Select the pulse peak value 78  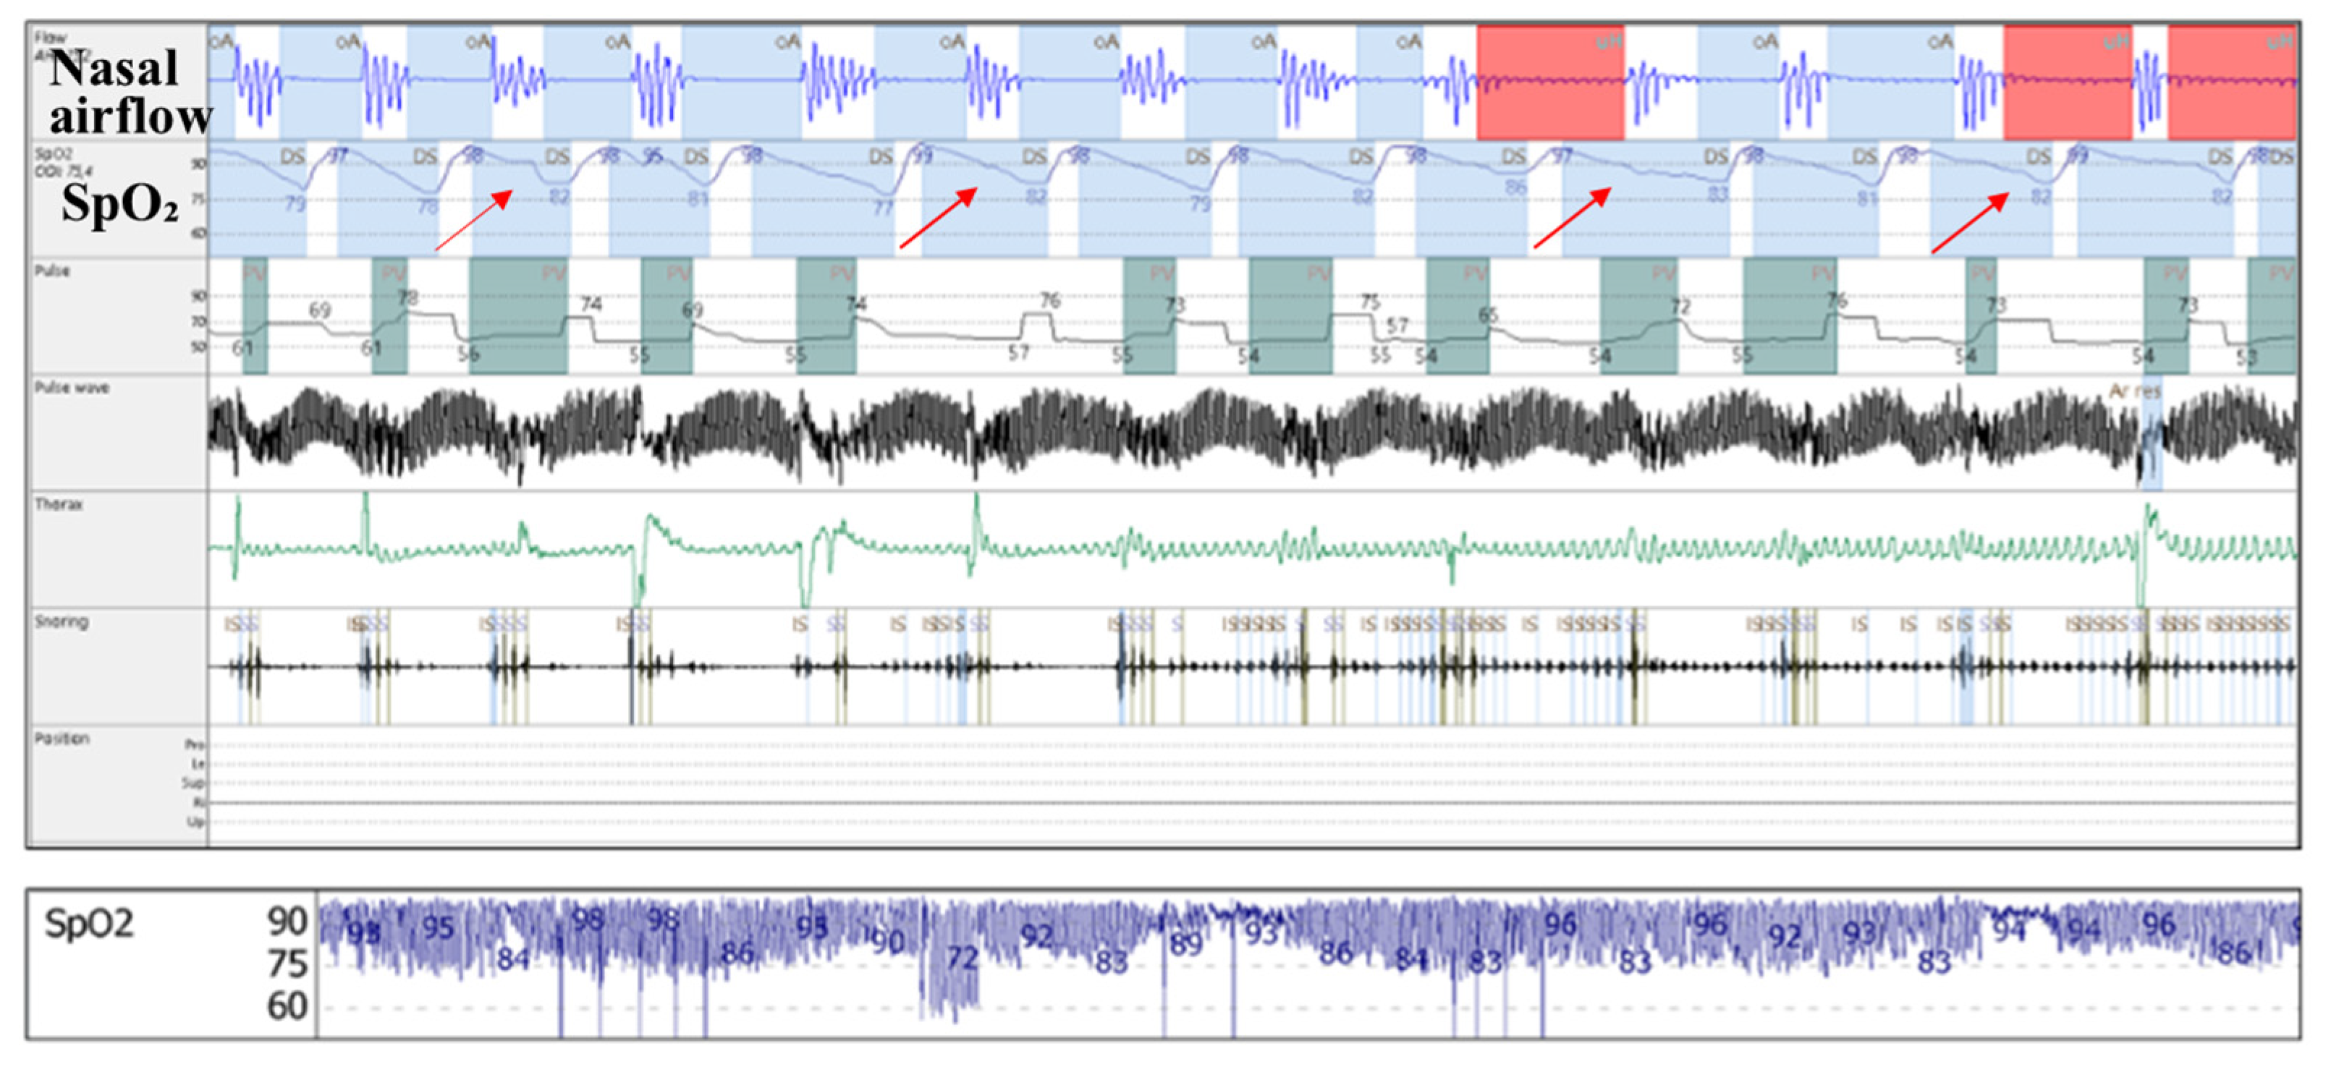coord(408,297)
